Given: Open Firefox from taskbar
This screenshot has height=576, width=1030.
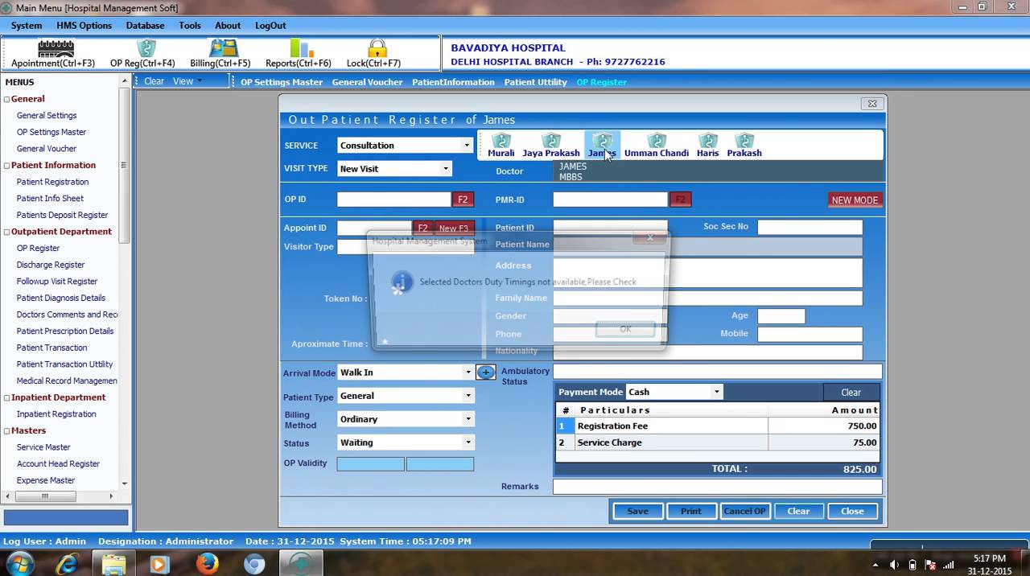Looking at the screenshot, I should [208, 564].
